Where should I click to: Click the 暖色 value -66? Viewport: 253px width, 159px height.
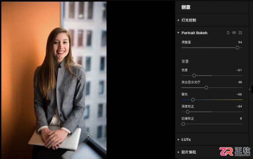coord(239,95)
